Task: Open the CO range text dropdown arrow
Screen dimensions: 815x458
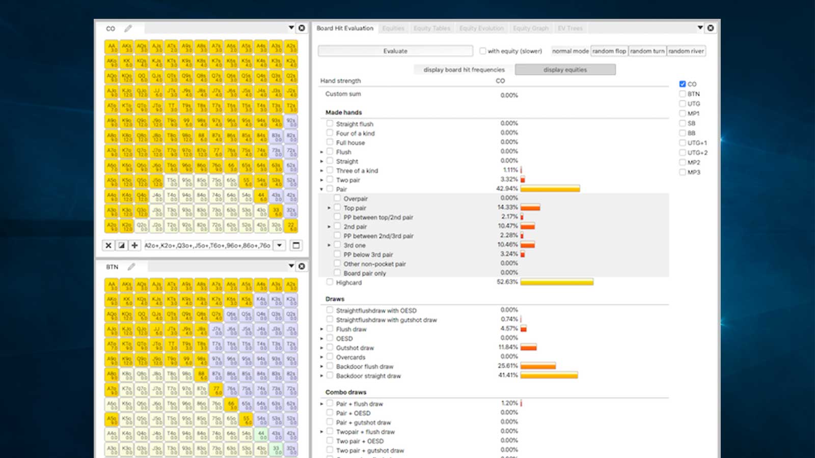Action: 280,245
